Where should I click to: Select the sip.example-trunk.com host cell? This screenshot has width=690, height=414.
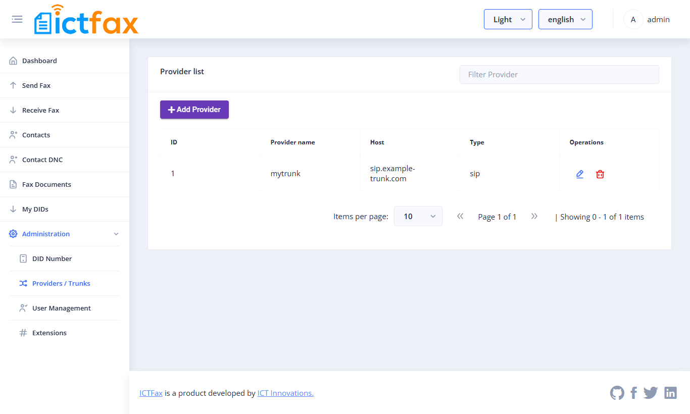pos(410,173)
